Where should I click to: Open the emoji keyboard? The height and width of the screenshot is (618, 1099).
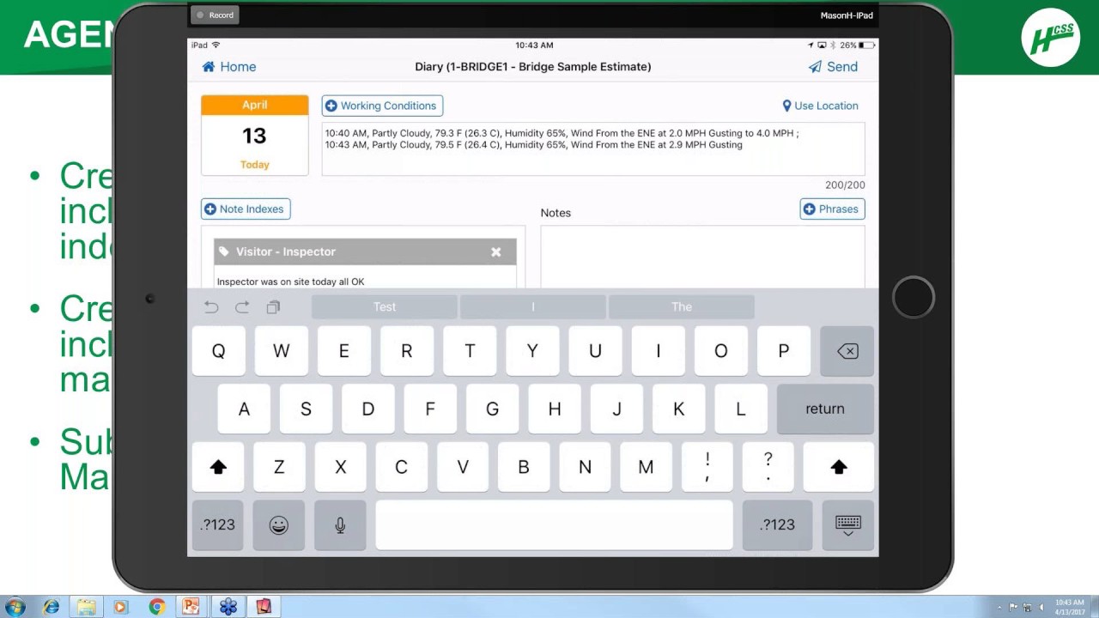[279, 524]
